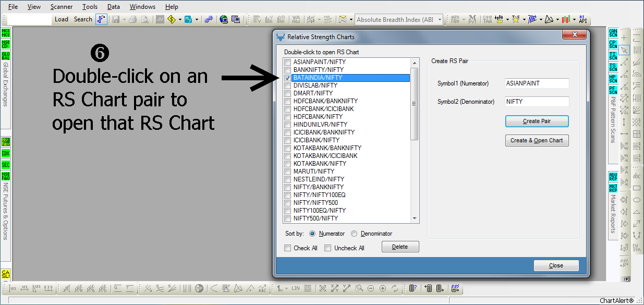Tick the Uncheck All checkbox
This screenshot has height=305, width=644.
click(328, 248)
